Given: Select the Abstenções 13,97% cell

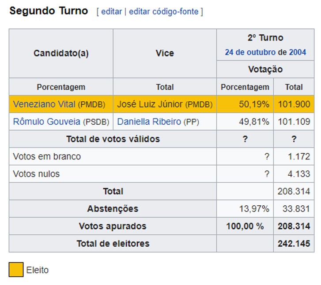Looking at the screenshot, I should [245, 209].
